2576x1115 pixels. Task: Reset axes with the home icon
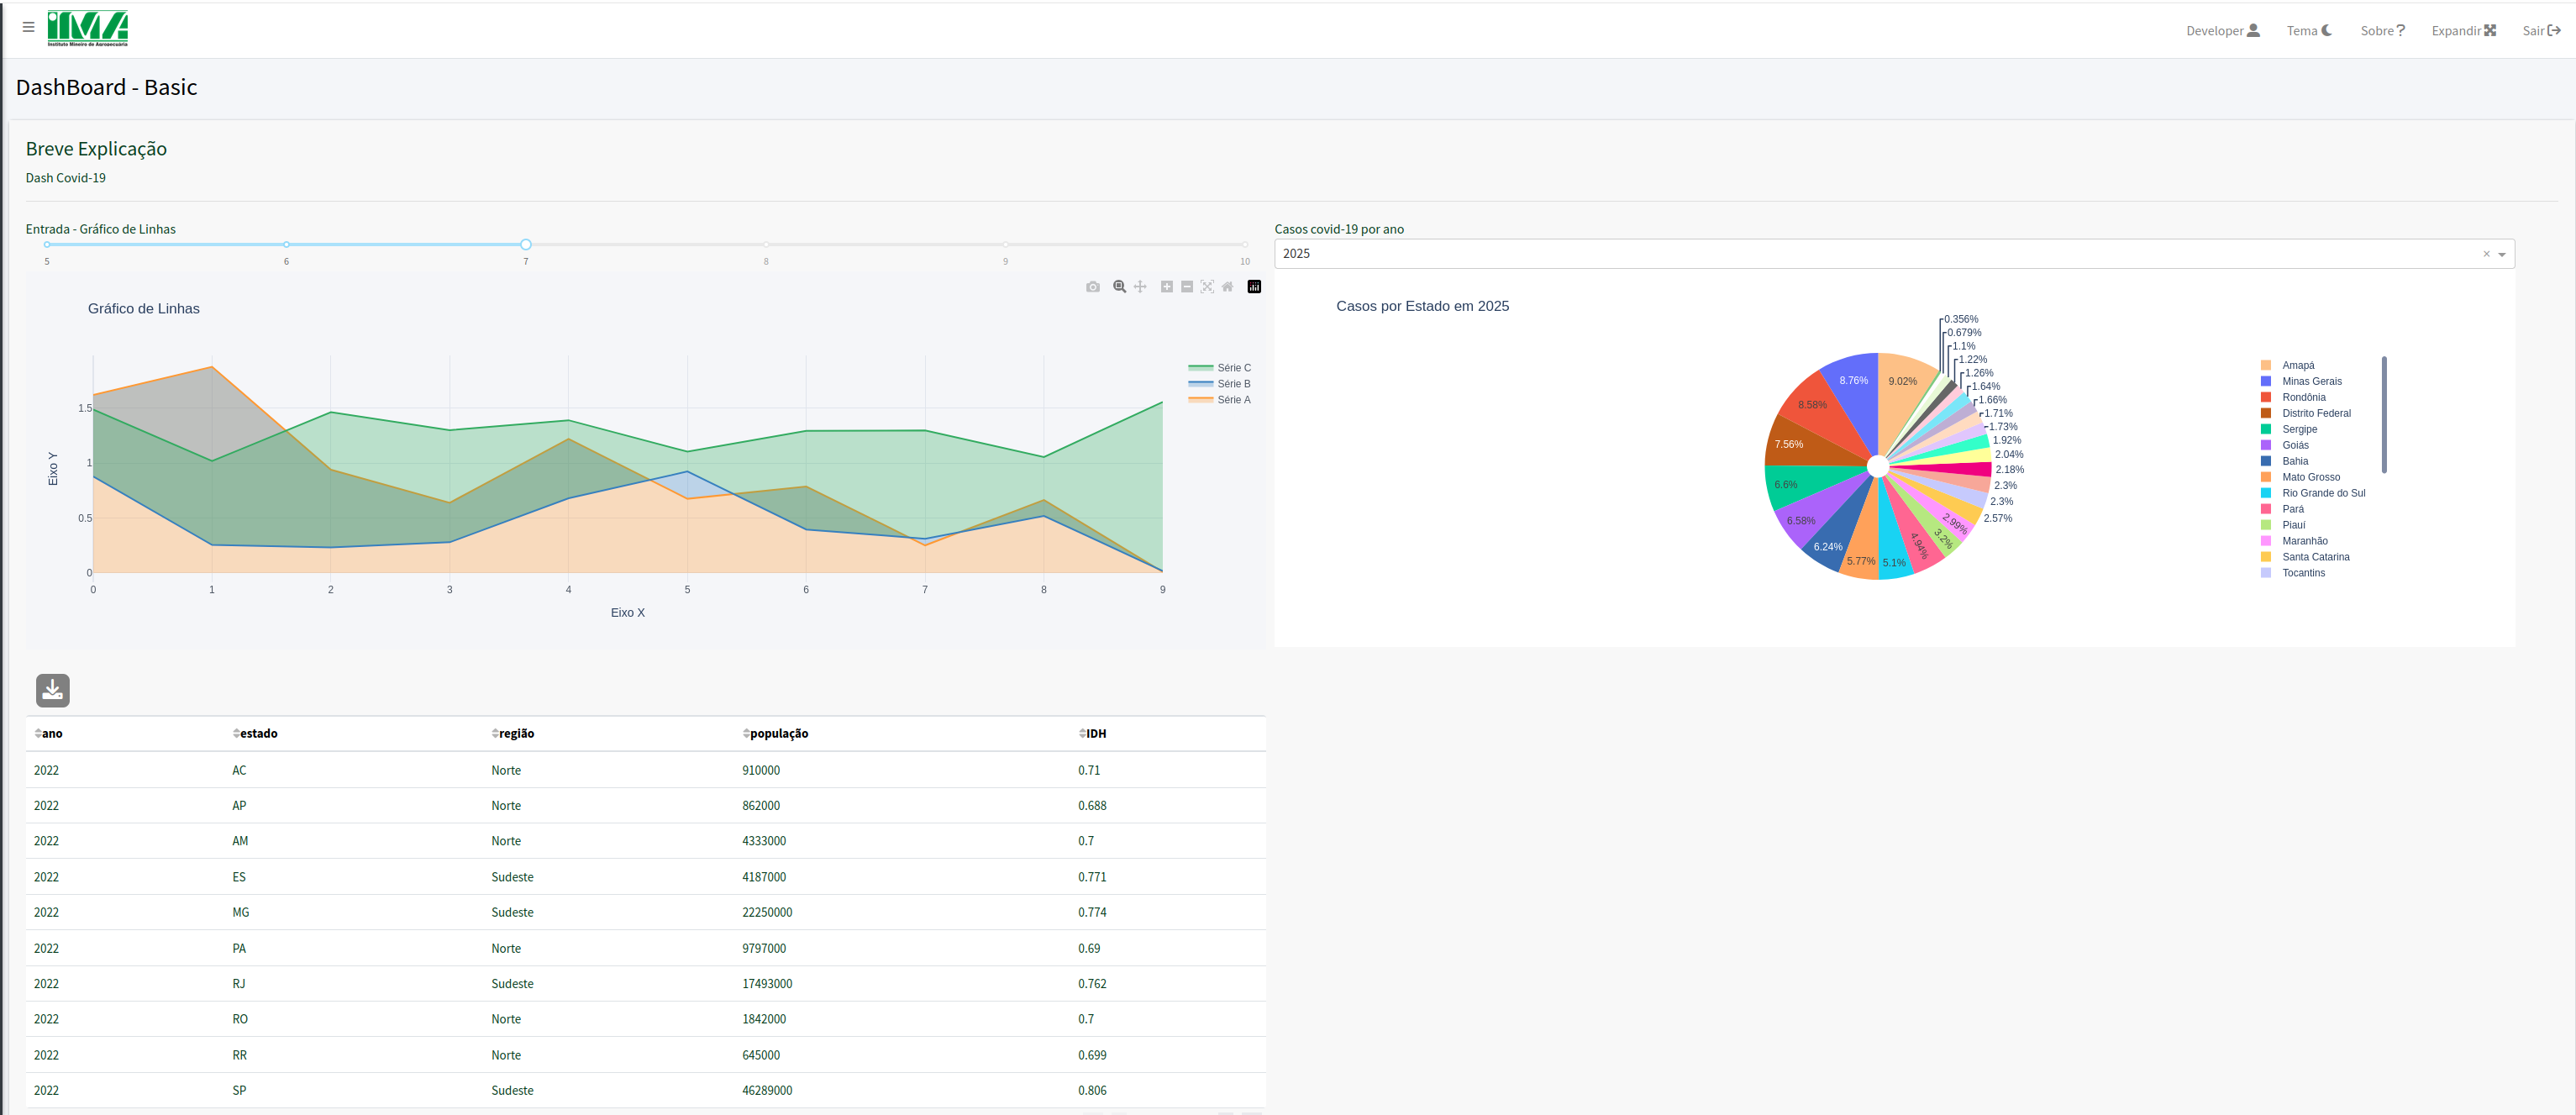(1227, 287)
